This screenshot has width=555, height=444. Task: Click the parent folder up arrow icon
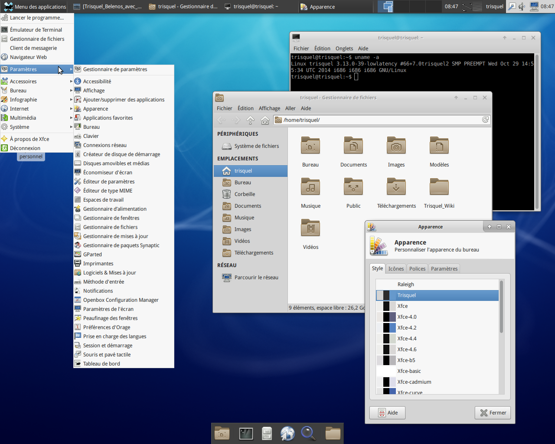click(250, 120)
